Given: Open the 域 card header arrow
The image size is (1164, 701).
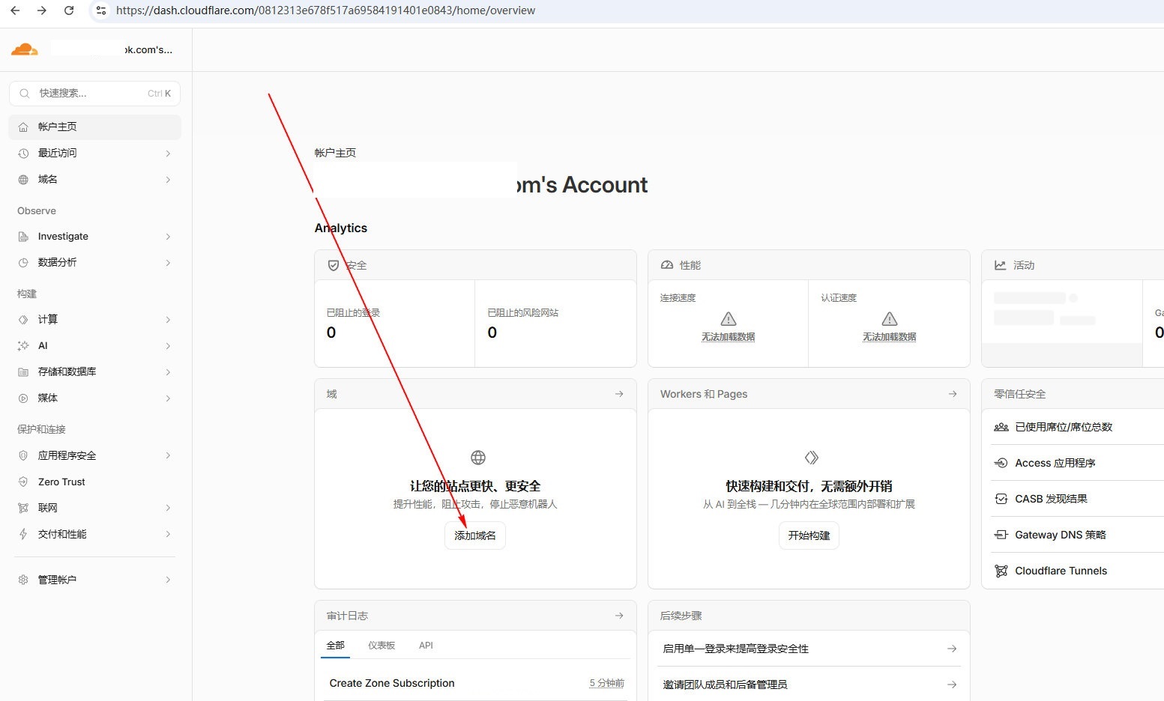Looking at the screenshot, I should click(619, 394).
